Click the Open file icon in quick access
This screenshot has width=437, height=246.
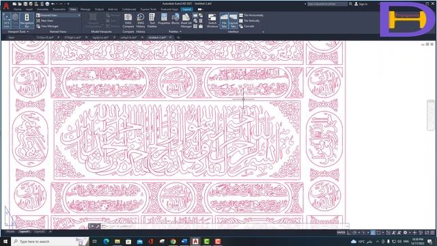20,4
